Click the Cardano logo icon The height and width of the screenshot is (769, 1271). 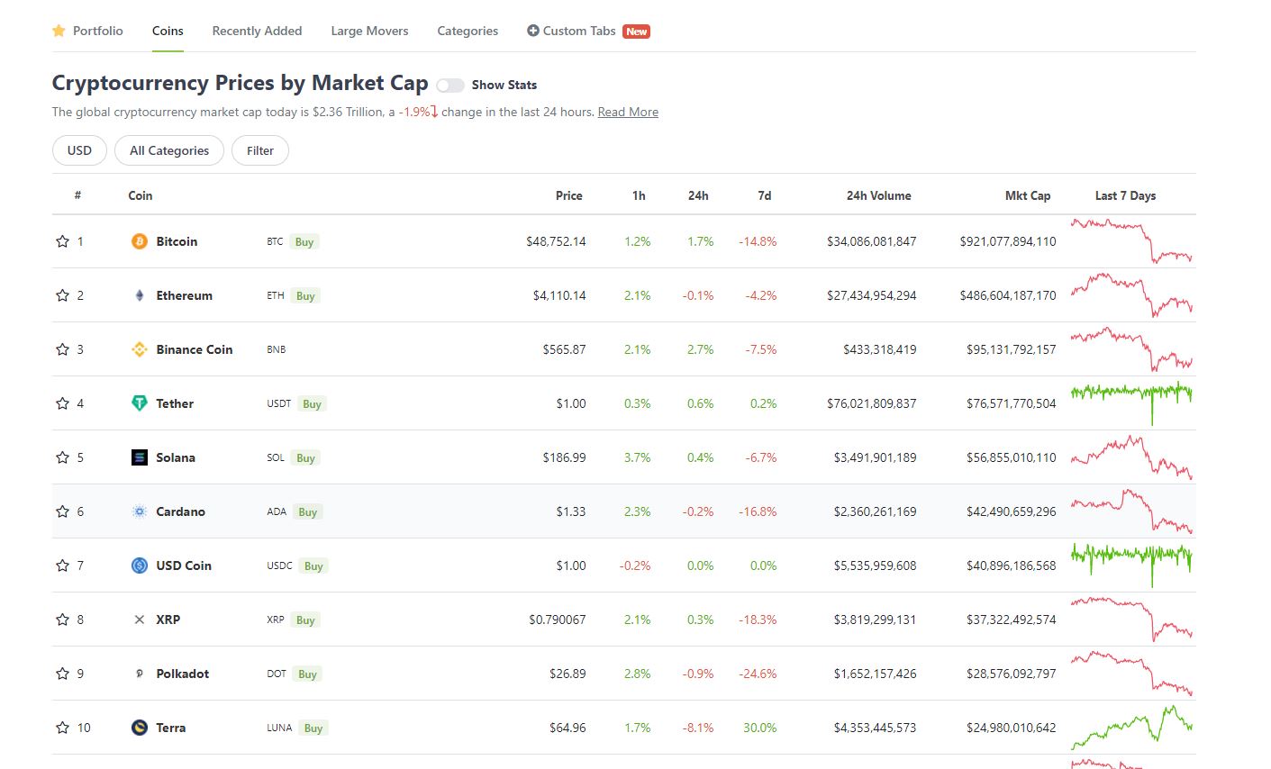point(140,511)
